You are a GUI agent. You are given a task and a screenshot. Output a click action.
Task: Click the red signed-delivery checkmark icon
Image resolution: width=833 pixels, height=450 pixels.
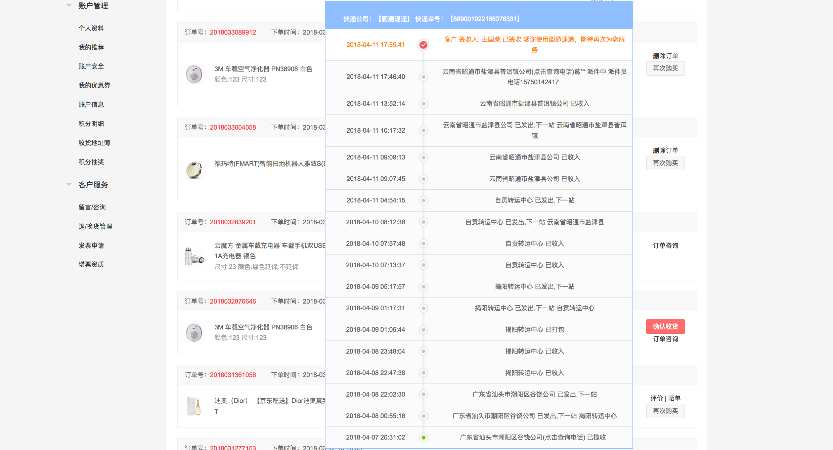tap(424, 45)
